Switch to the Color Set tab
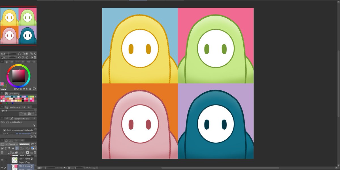 tap(12, 62)
